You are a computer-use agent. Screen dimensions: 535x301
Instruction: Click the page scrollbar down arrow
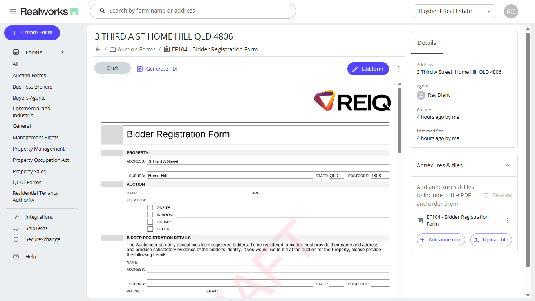[x=528, y=295]
